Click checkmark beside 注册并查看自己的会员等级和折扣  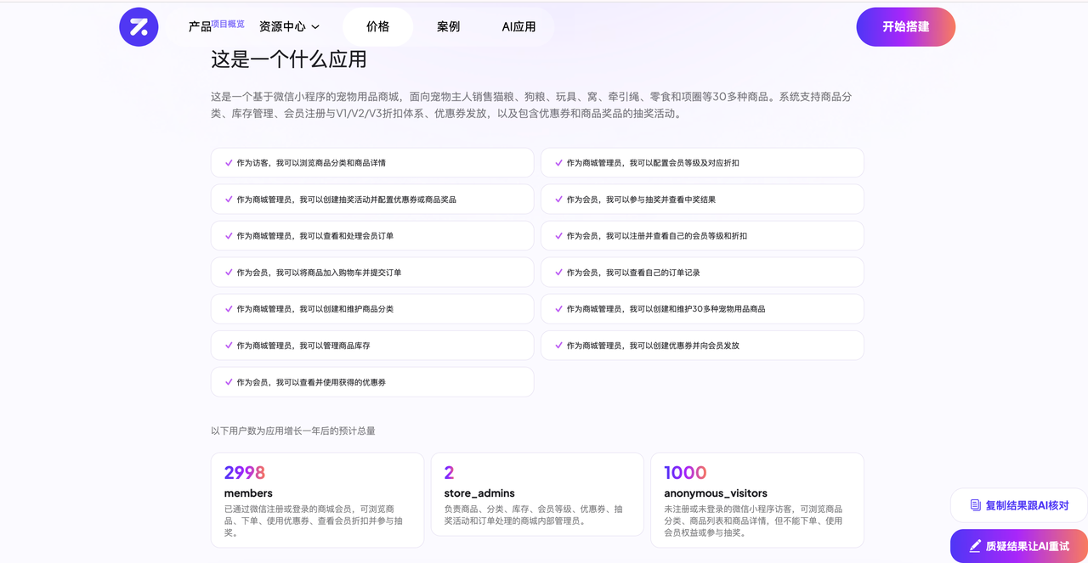(x=558, y=235)
